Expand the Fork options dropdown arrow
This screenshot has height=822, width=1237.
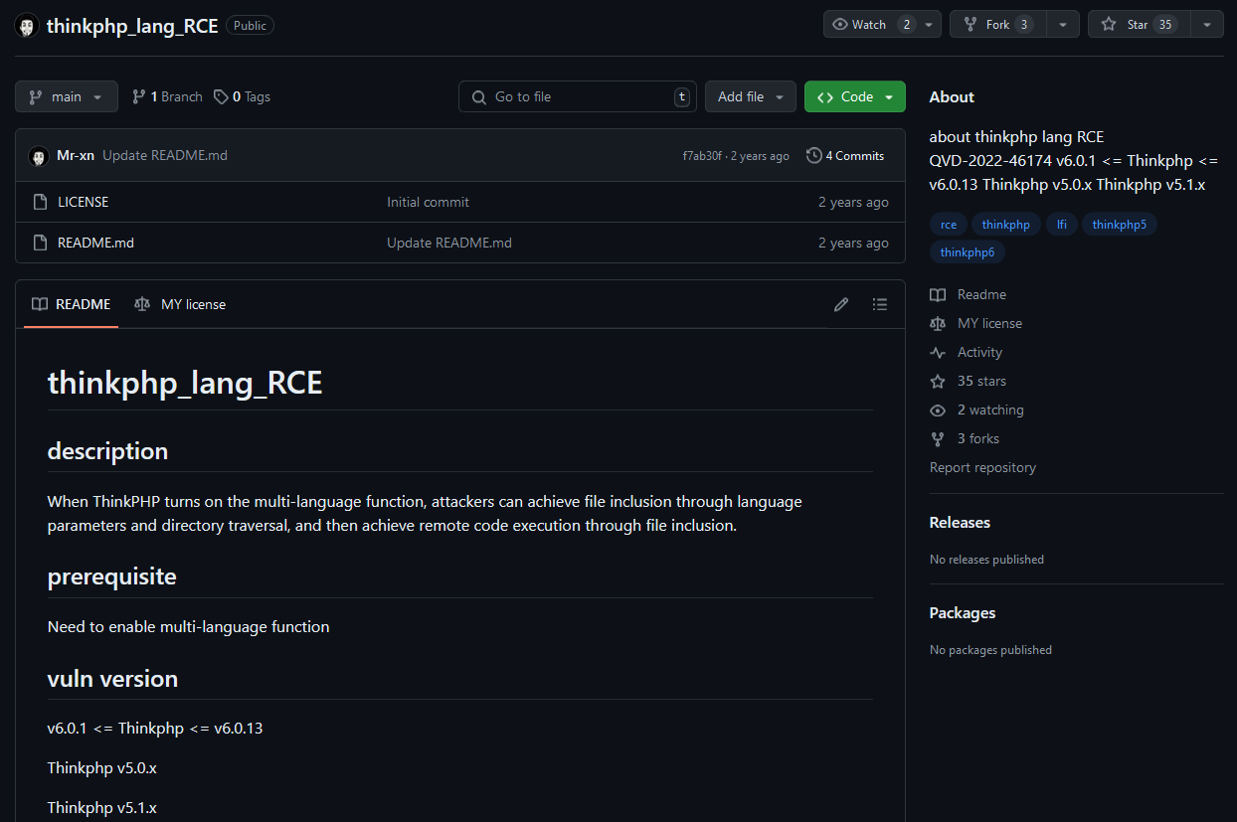[x=1063, y=25]
